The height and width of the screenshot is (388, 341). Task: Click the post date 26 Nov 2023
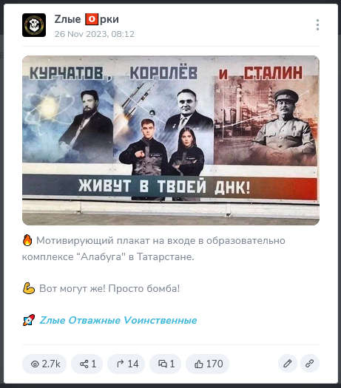(x=95, y=34)
